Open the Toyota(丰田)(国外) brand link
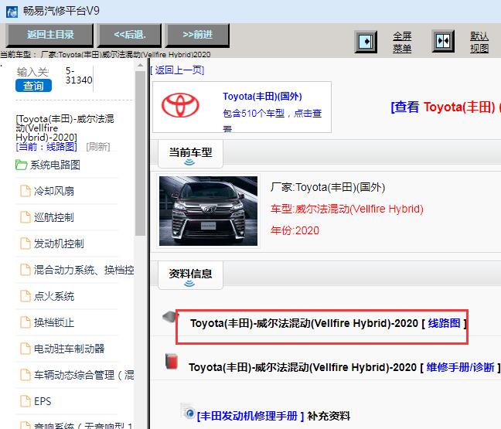 point(262,96)
